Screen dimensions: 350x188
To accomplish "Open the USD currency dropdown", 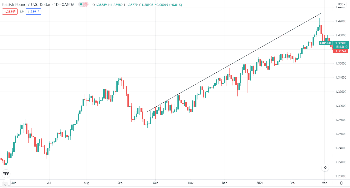I will (342, 4).
